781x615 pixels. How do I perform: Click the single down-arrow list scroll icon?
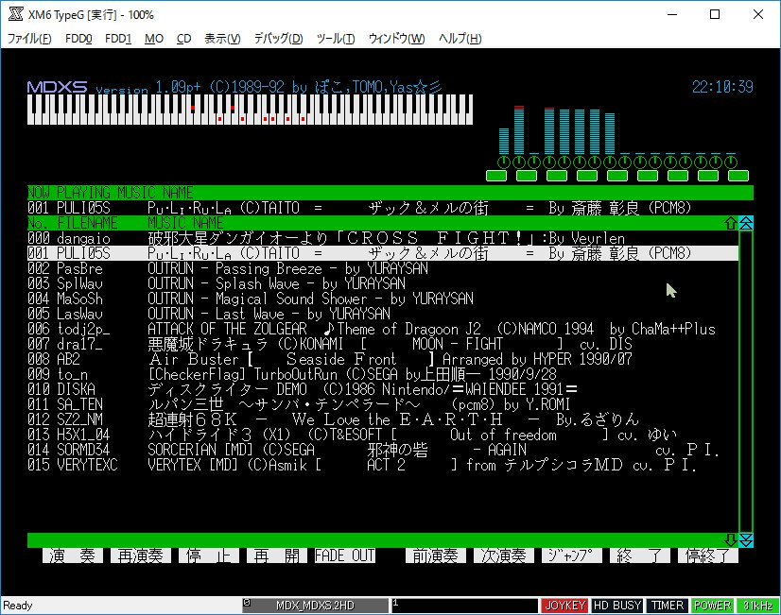731,539
